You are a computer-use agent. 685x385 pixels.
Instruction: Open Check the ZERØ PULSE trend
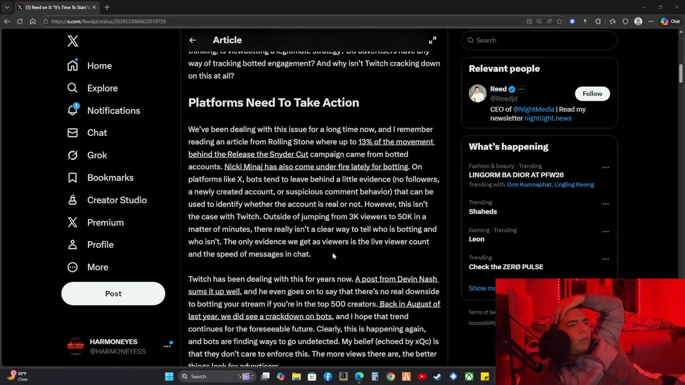(x=506, y=267)
